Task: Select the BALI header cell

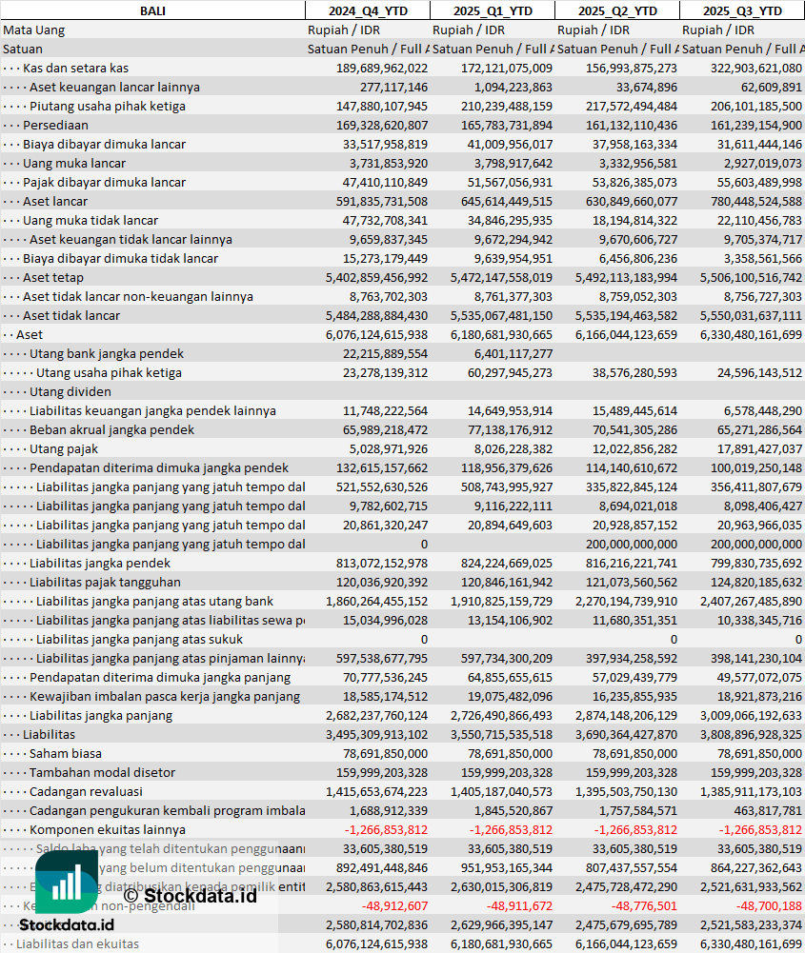Action: [x=152, y=10]
